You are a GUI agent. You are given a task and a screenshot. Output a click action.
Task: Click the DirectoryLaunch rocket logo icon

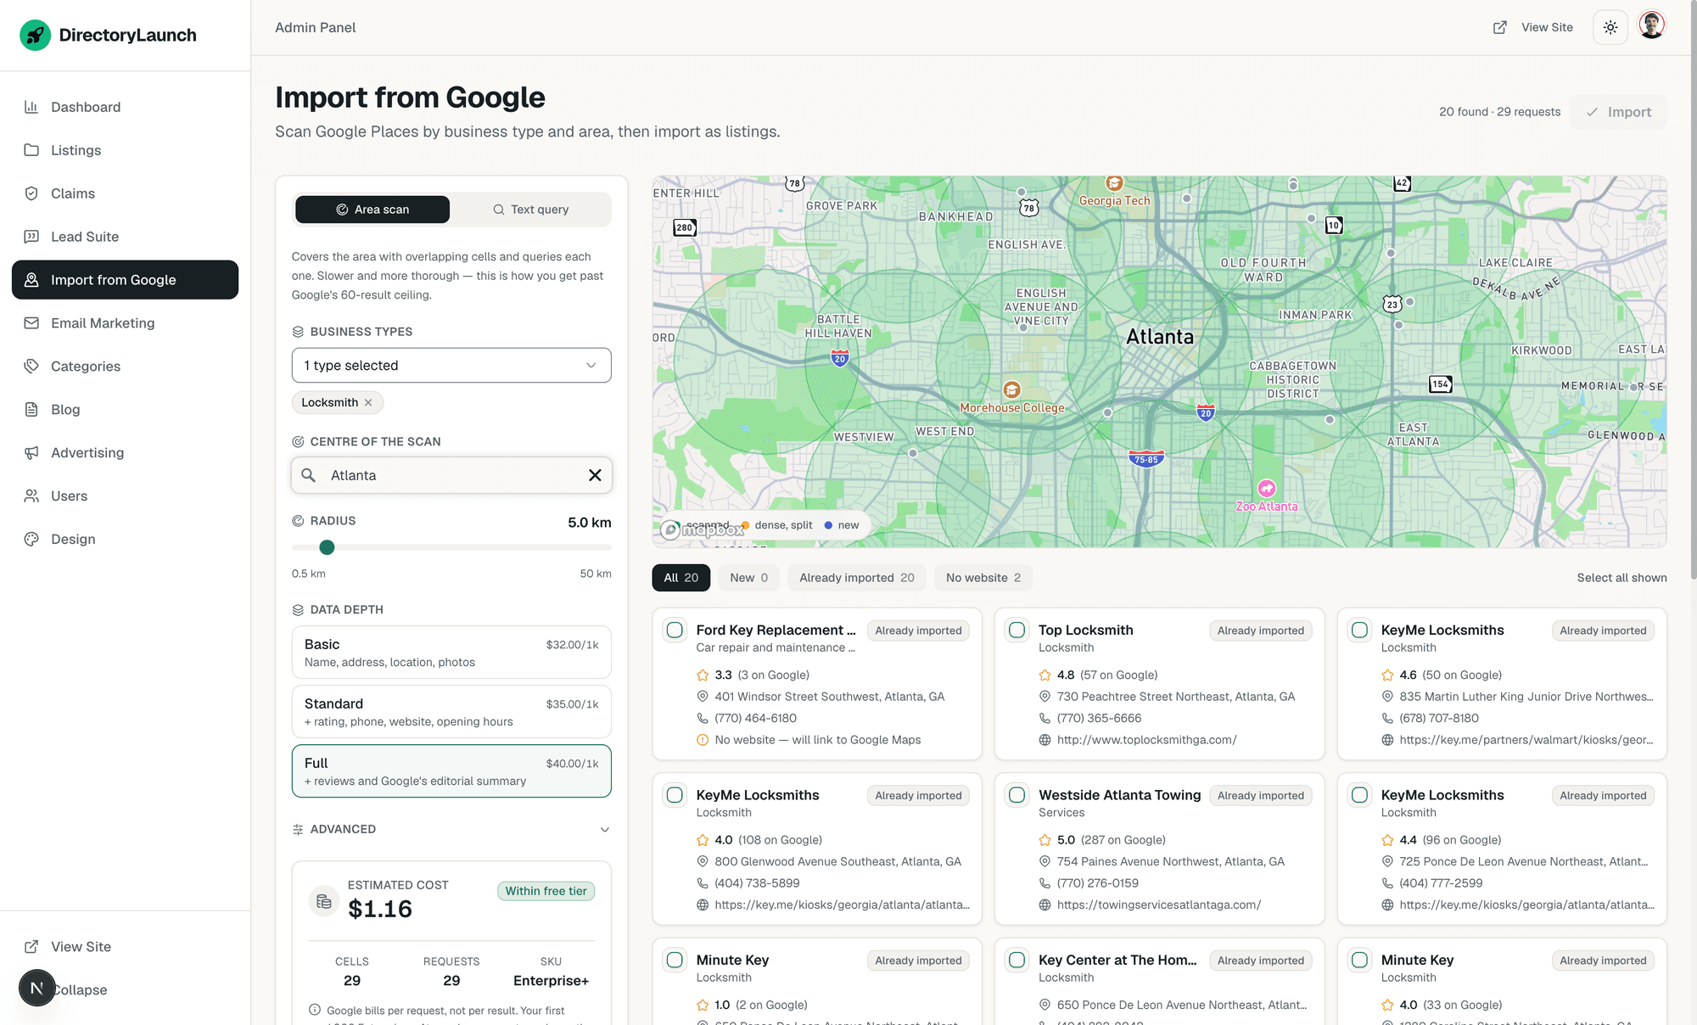point(35,35)
